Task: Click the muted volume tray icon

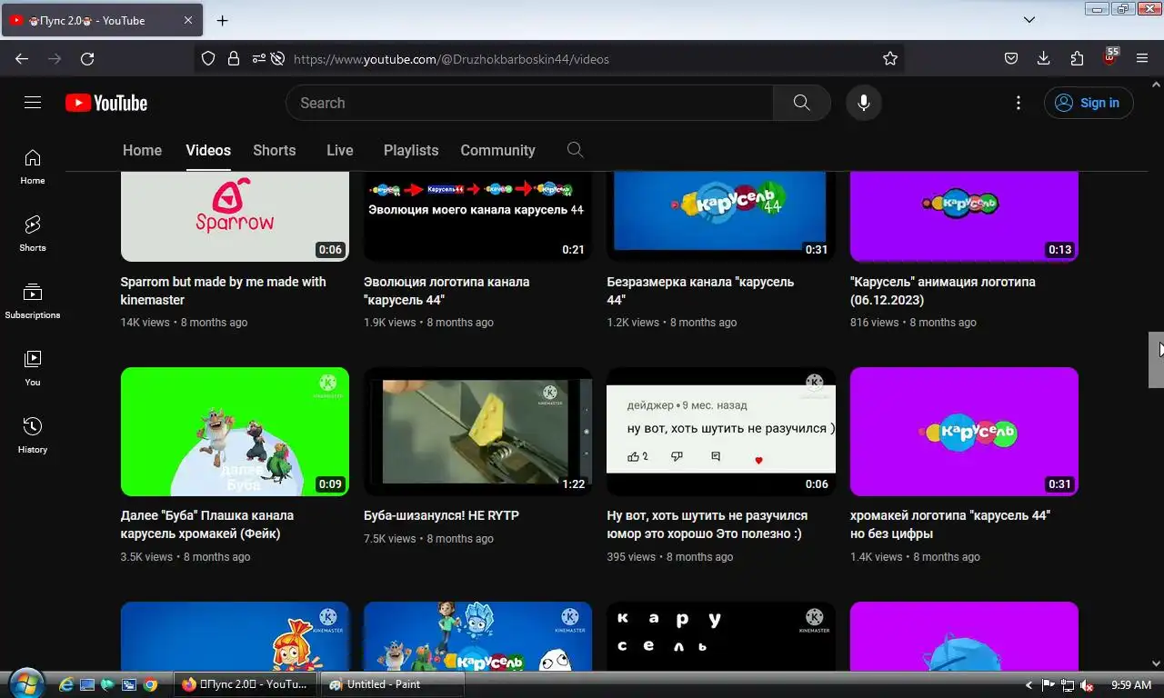Action: tap(1087, 685)
